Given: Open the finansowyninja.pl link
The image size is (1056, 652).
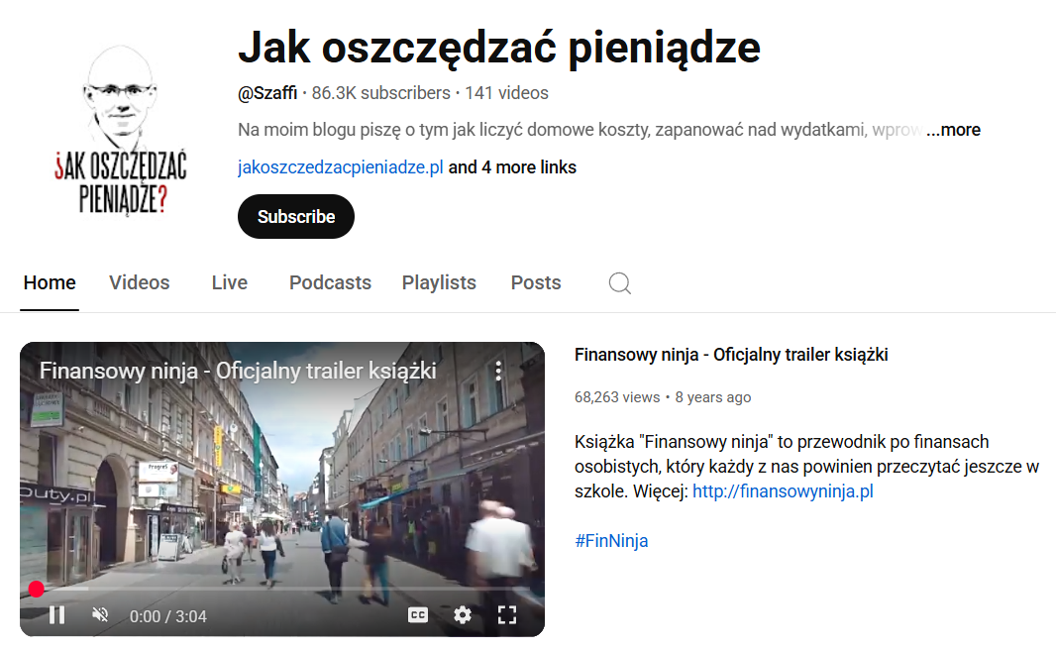Looking at the screenshot, I should coord(783,491).
